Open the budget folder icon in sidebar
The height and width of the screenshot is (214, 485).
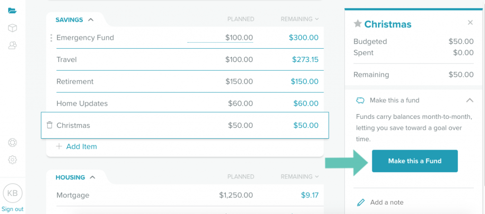pos(12,10)
